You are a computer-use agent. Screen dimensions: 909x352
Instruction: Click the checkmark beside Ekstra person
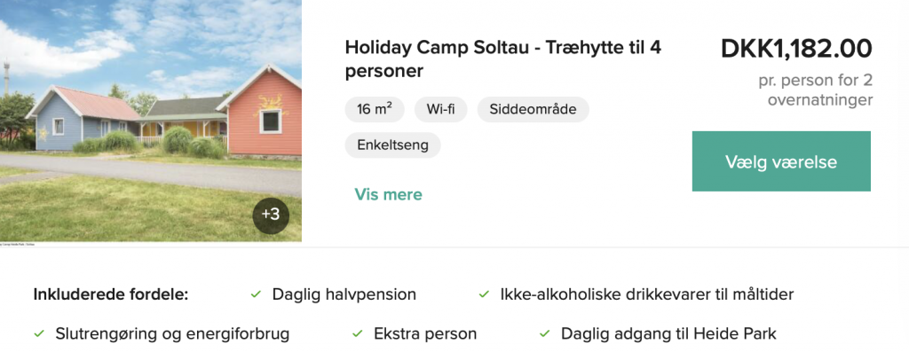[x=357, y=334]
